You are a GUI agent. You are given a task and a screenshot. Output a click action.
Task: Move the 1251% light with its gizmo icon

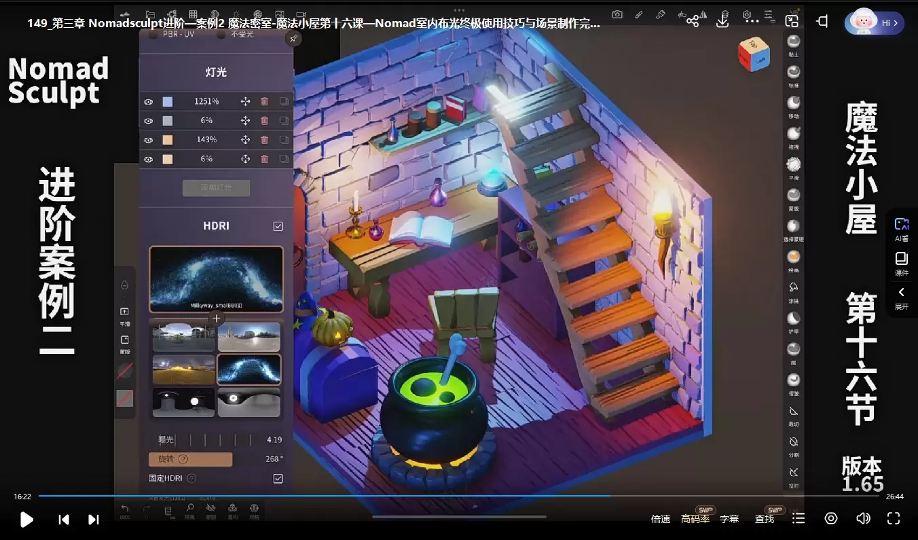245,101
